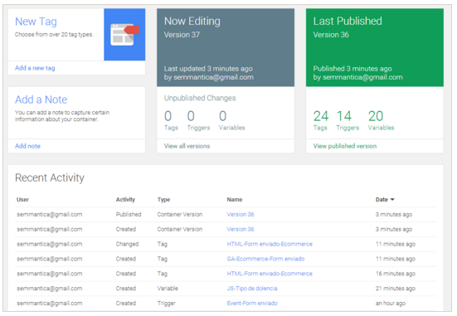The image size is (457, 316).
Task: Sort activity by User column header
Action: coord(22,199)
